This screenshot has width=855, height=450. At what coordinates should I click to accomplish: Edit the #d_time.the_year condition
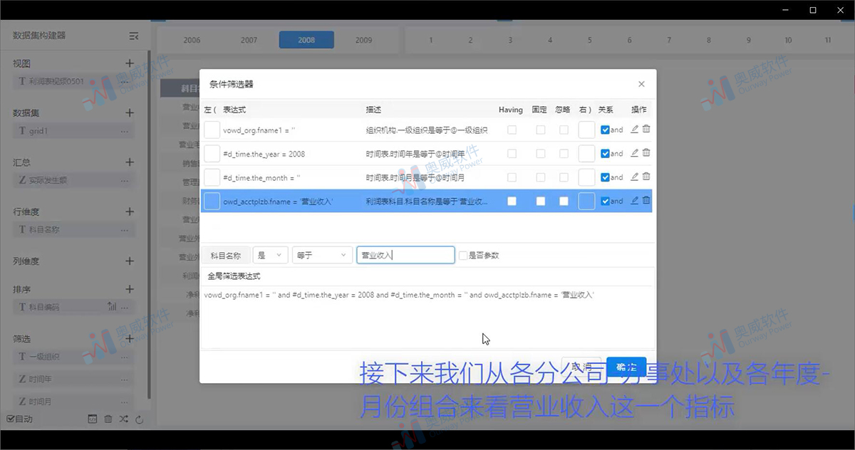click(x=635, y=153)
